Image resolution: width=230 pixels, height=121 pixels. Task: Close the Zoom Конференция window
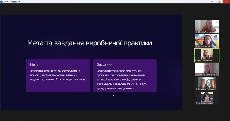pos(226,2)
